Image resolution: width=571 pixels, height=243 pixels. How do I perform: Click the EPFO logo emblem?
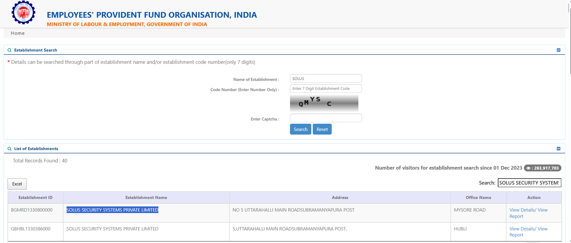pyautogui.click(x=23, y=13)
